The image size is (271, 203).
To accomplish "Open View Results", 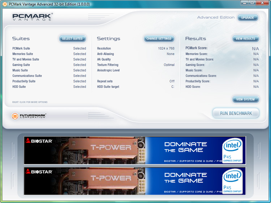I will [x=245, y=39].
